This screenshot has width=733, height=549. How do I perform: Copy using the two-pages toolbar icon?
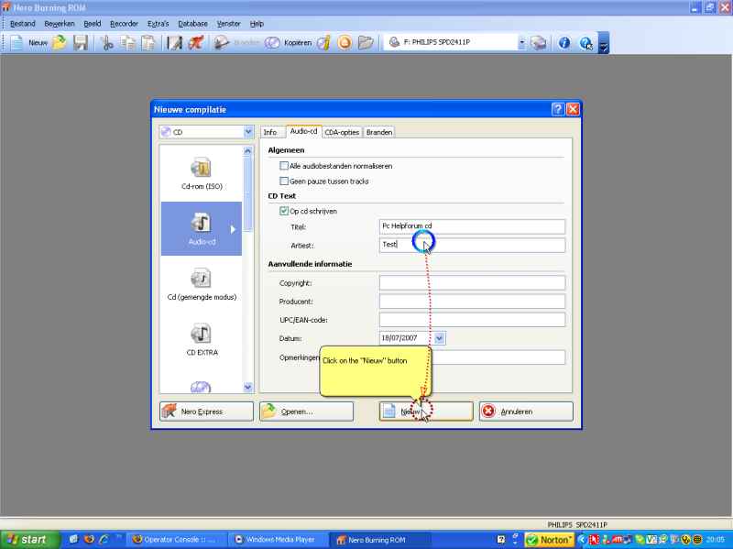pos(127,42)
